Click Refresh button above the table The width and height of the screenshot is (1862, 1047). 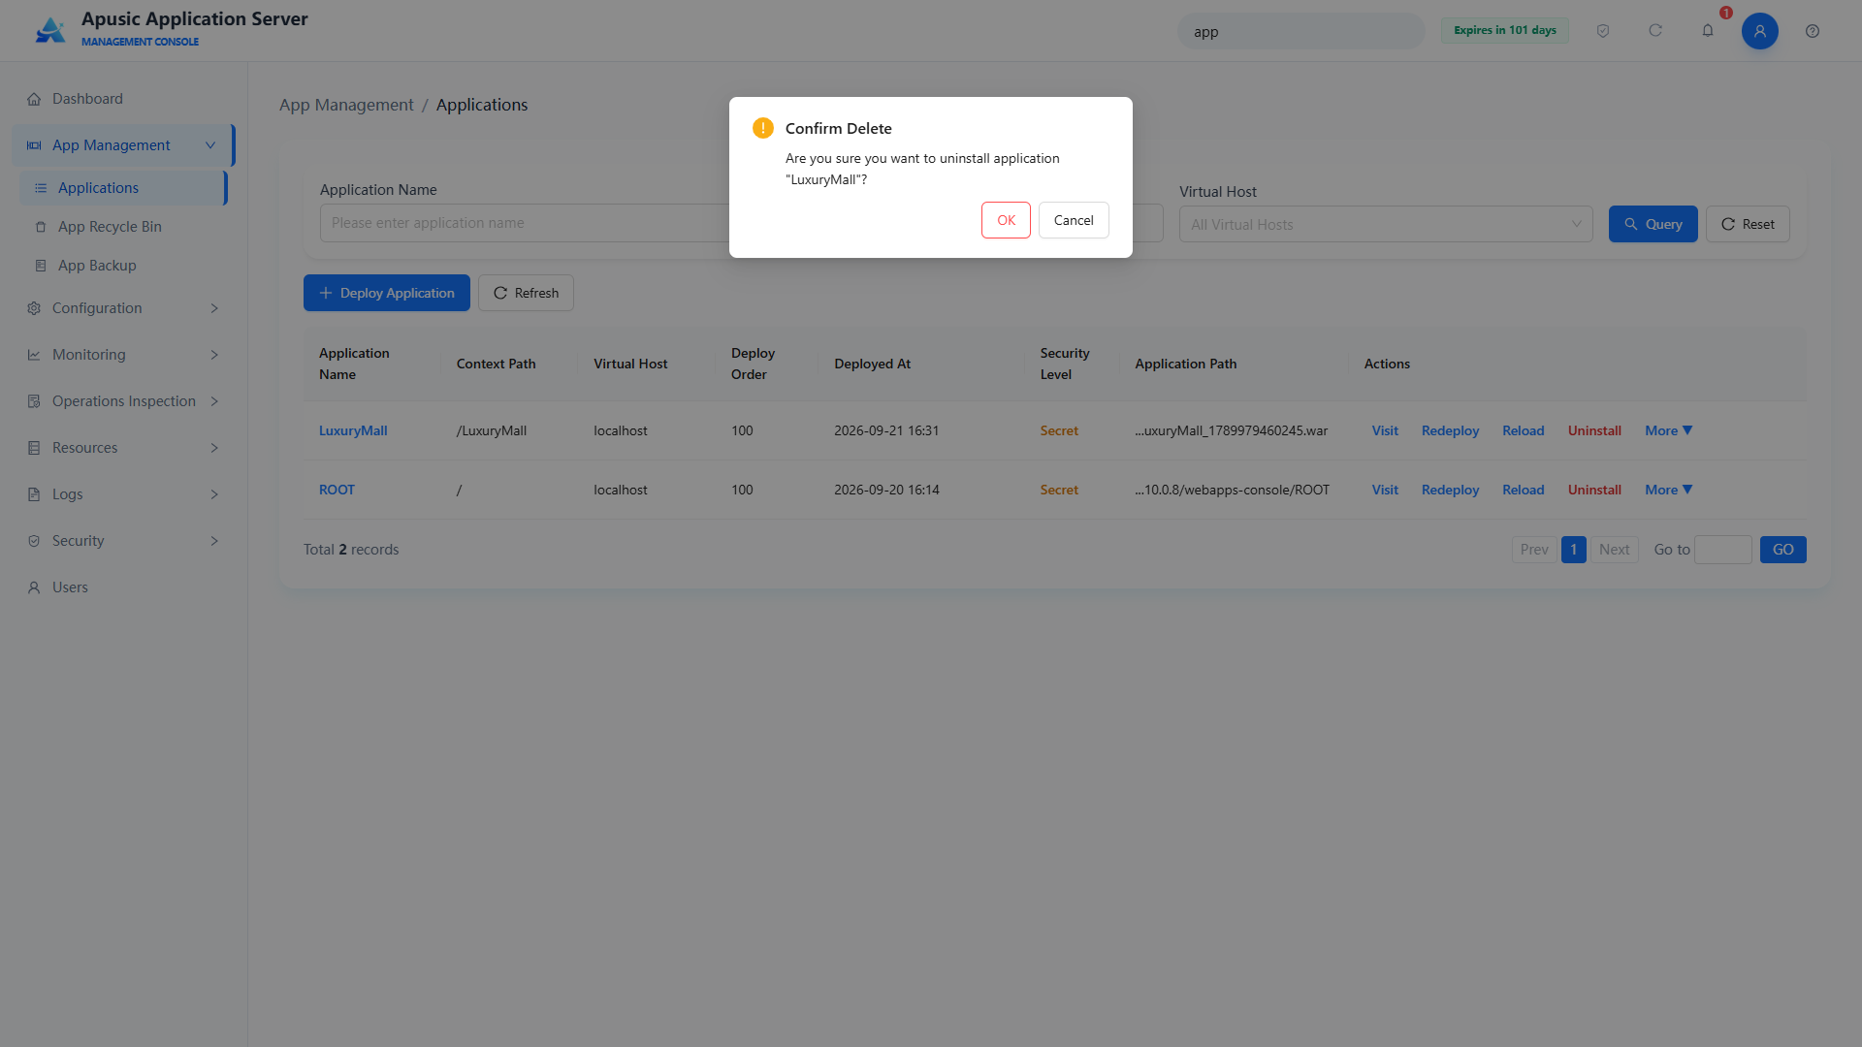[x=526, y=293]
